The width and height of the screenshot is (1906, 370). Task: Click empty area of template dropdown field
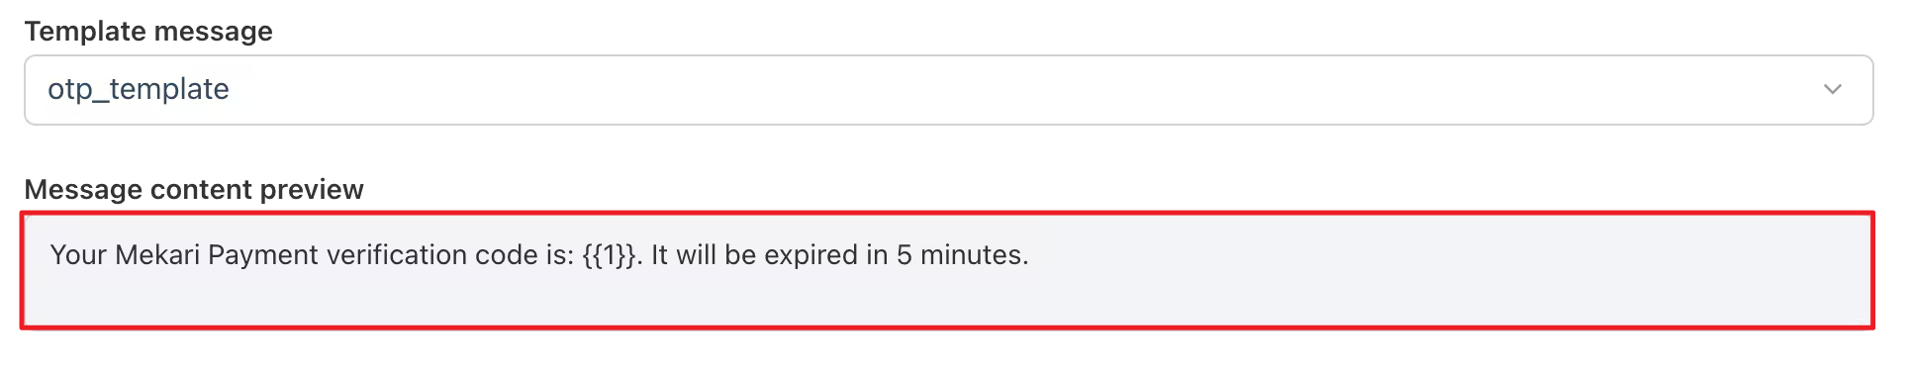[x=990, y=90]
